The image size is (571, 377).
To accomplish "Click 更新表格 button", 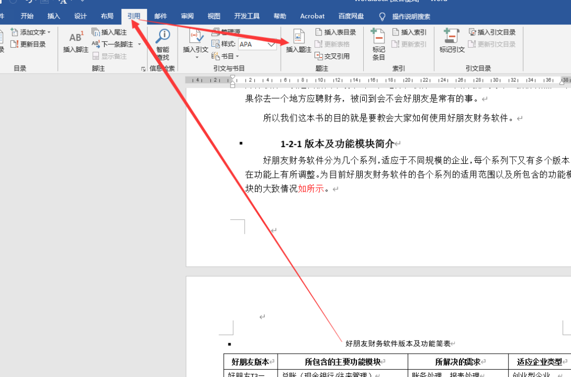I will [x=332, y=44].
